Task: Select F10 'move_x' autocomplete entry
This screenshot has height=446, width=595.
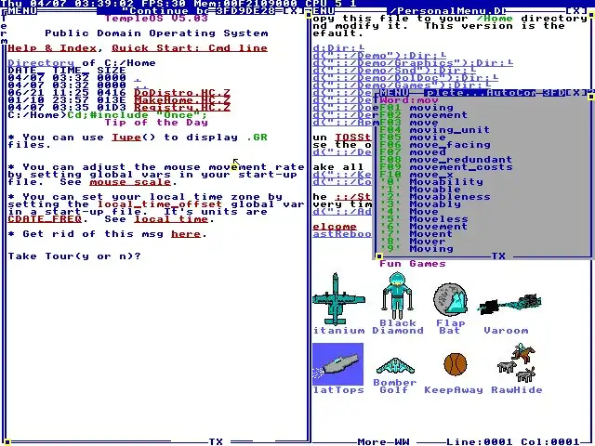Action: pos(416,175)
